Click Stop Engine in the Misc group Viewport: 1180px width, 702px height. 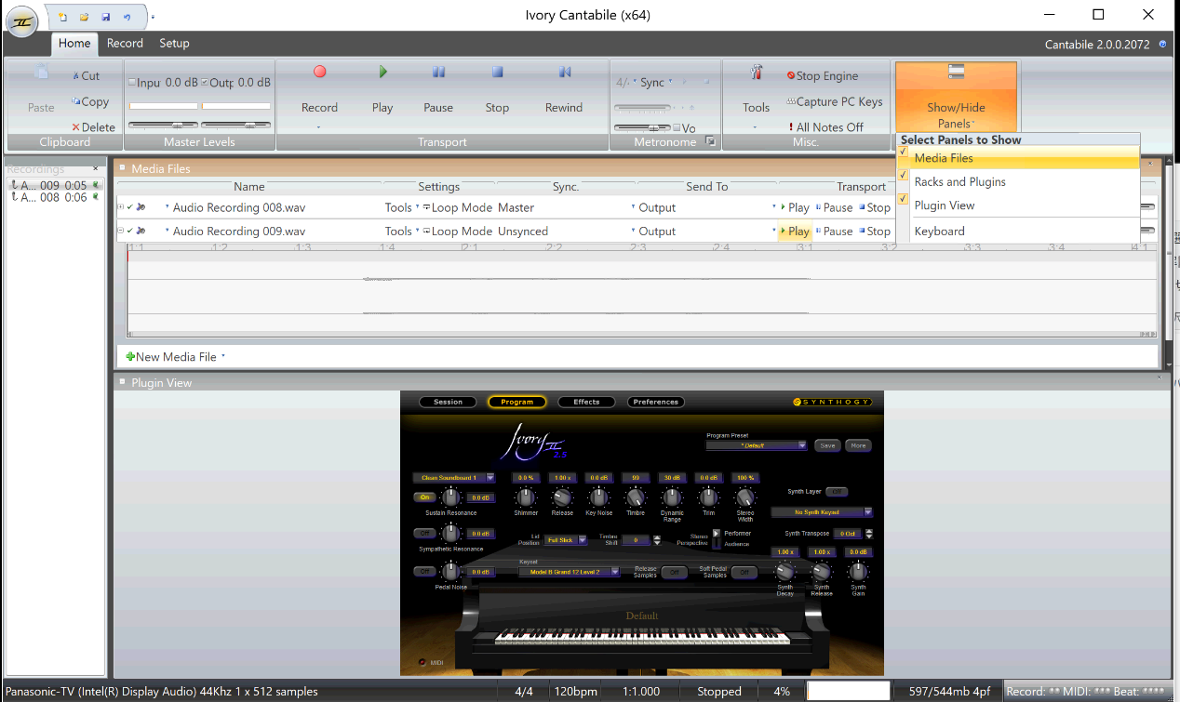822,76
